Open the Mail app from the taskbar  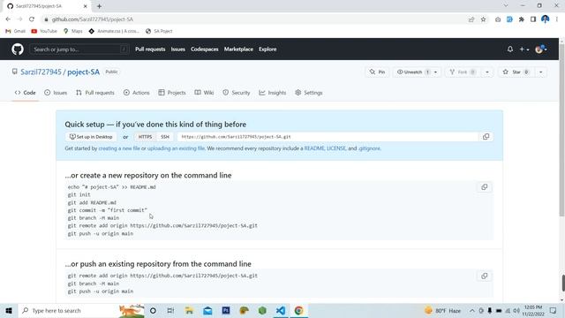(x=207, y=310)
